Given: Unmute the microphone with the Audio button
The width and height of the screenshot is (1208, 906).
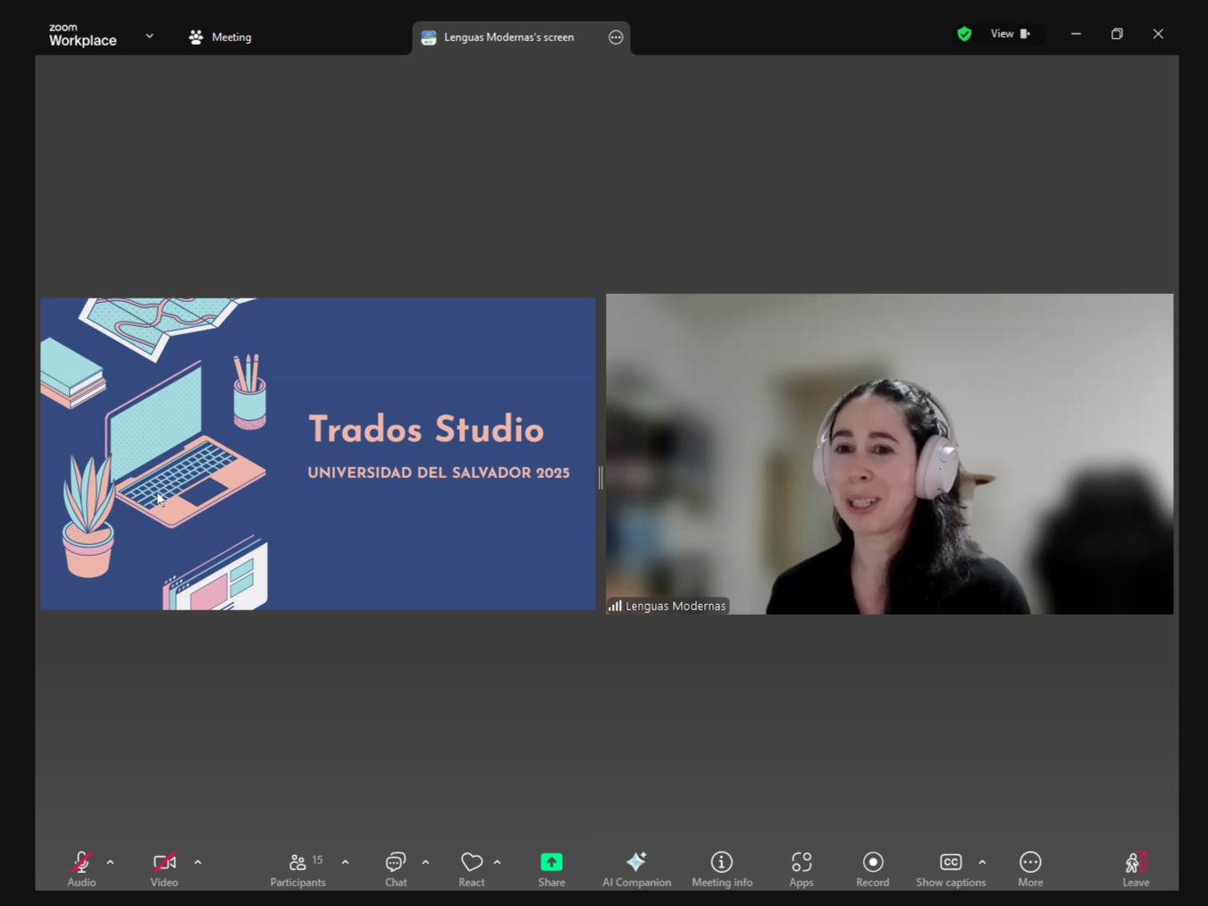Looking at the screenshot, I should (x=81, y=868).
